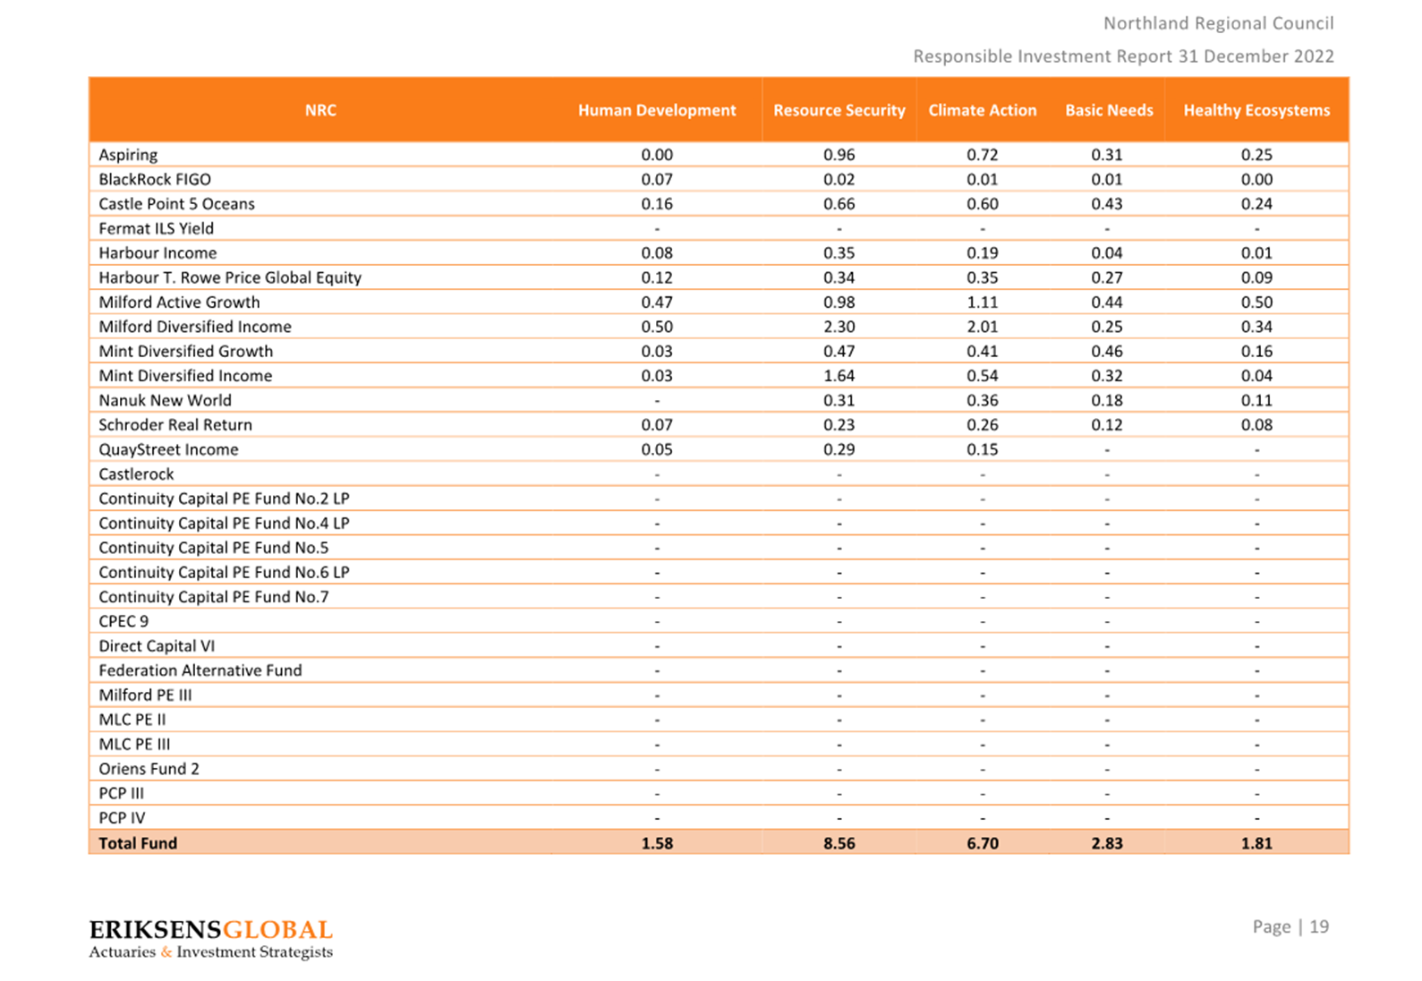Select the Responsible Investment Report date header
Viewport: 1422px width, 981px height.
tap(1123, 56)
